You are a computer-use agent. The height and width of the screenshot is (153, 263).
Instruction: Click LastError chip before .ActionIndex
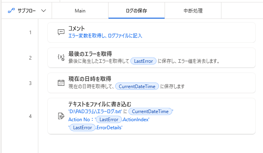109,120
